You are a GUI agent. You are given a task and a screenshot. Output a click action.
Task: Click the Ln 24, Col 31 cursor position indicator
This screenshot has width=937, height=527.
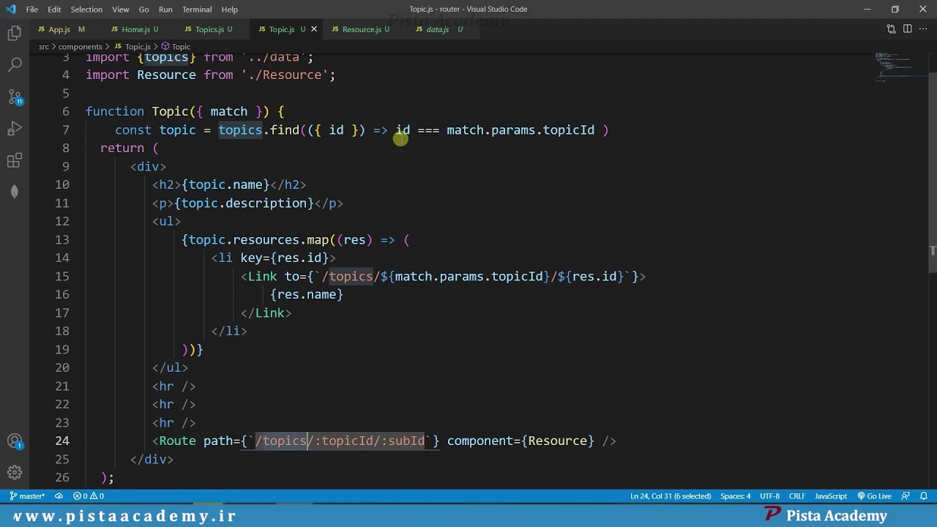671,496
